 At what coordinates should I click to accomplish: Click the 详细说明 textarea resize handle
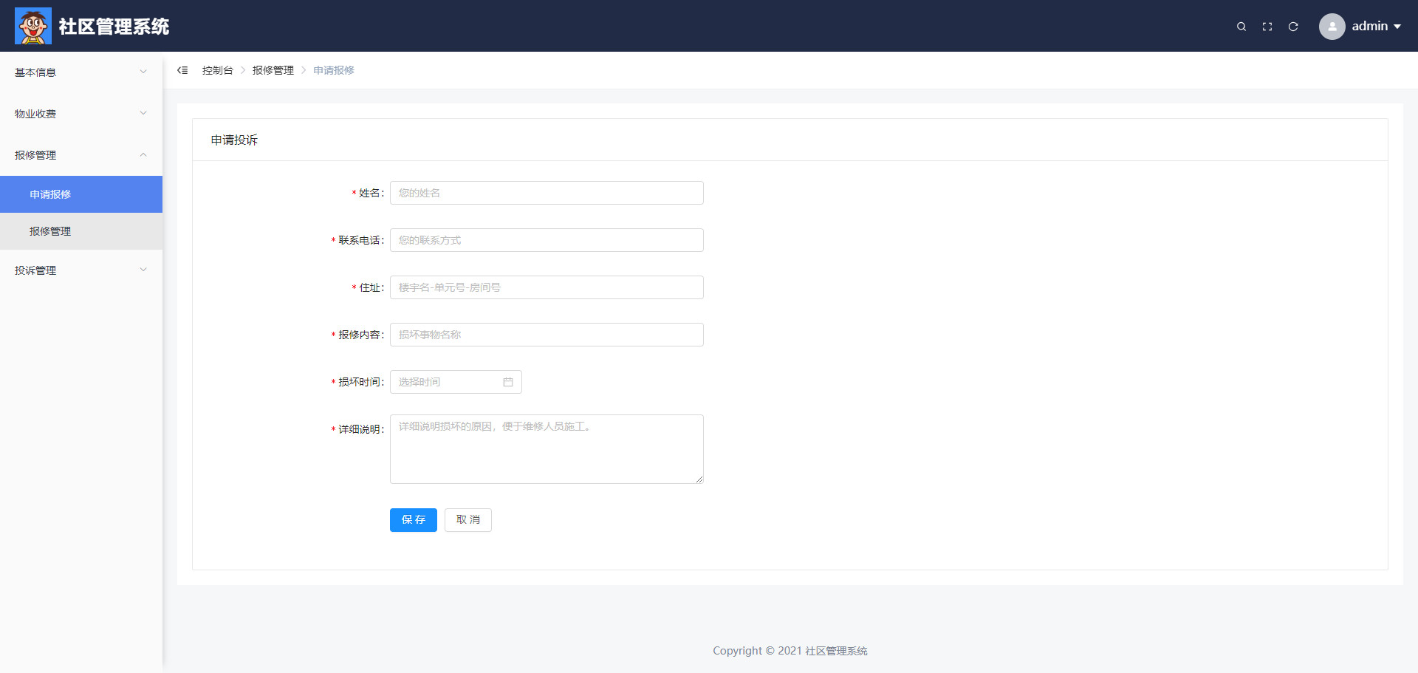tap(699, 479)
